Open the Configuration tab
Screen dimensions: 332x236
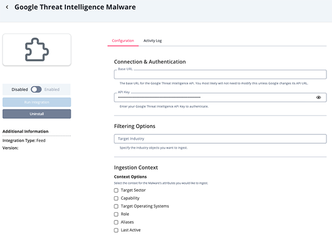(123, 40)
